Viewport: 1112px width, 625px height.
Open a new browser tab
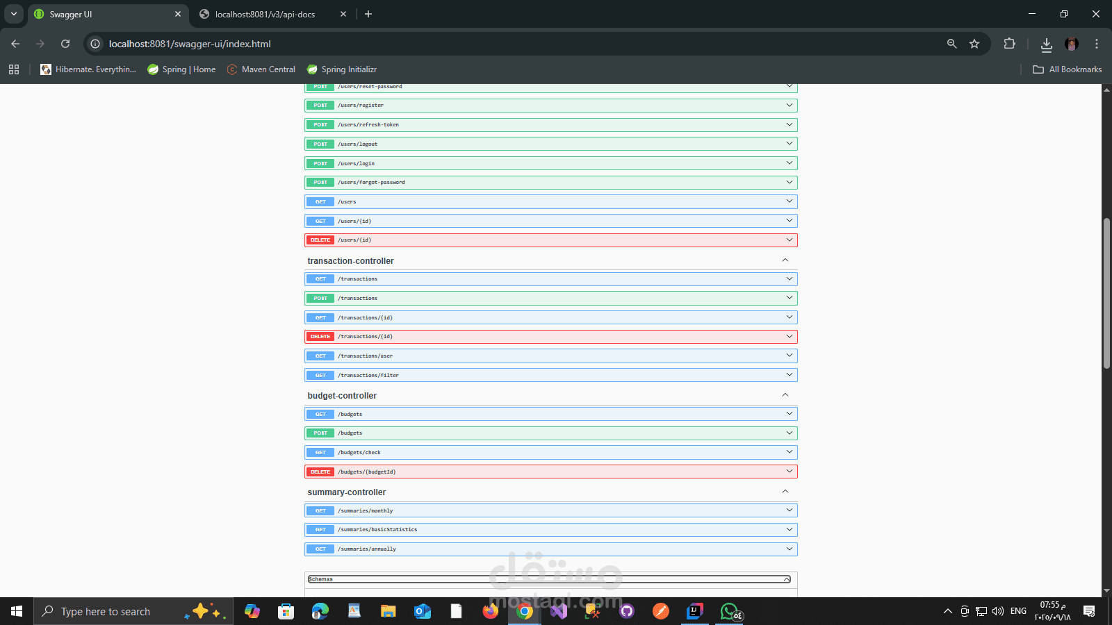[368, 14]
